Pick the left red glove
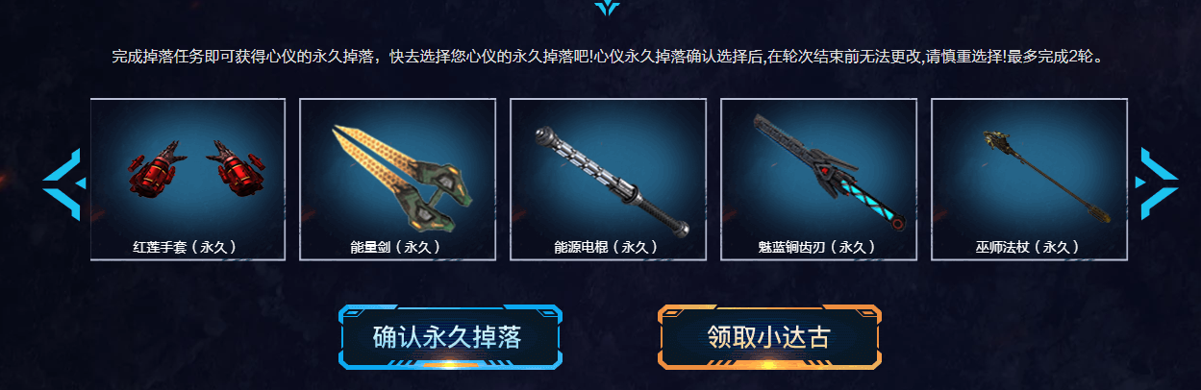Screen dimensions: 1201x390 [151, 169]
